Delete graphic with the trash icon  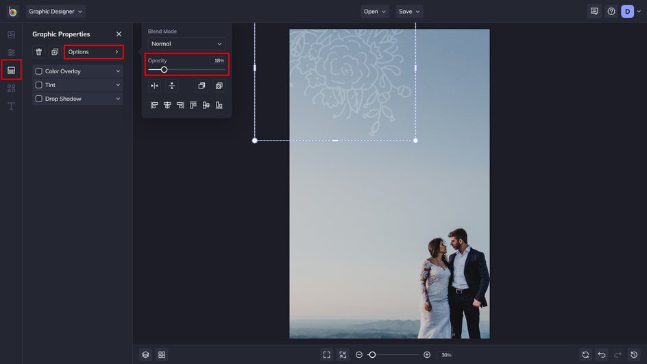38,52
